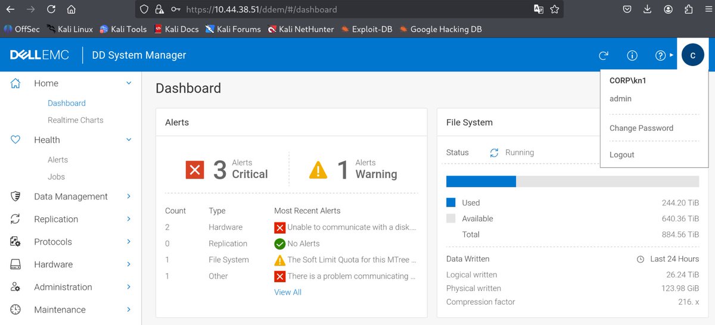Click the Home house icon in sidebar
The width and height of the screenshot is (715, 325).
tap(16, 83)
